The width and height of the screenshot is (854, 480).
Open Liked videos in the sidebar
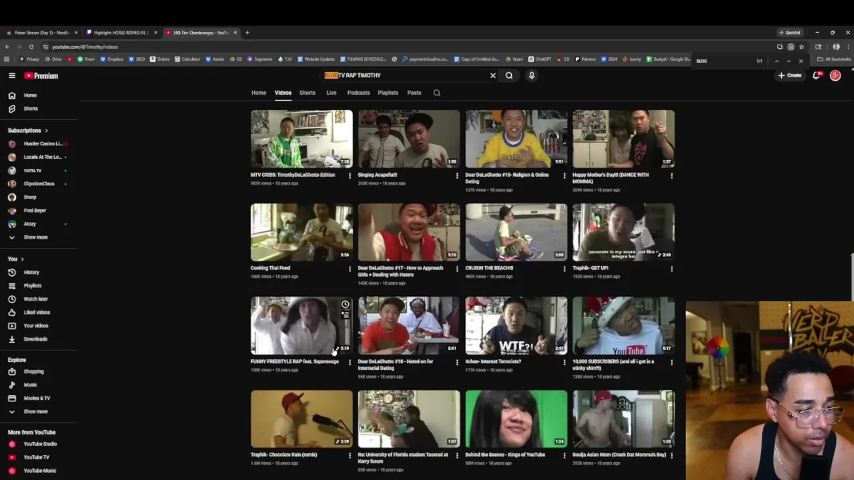pos(38,312)
